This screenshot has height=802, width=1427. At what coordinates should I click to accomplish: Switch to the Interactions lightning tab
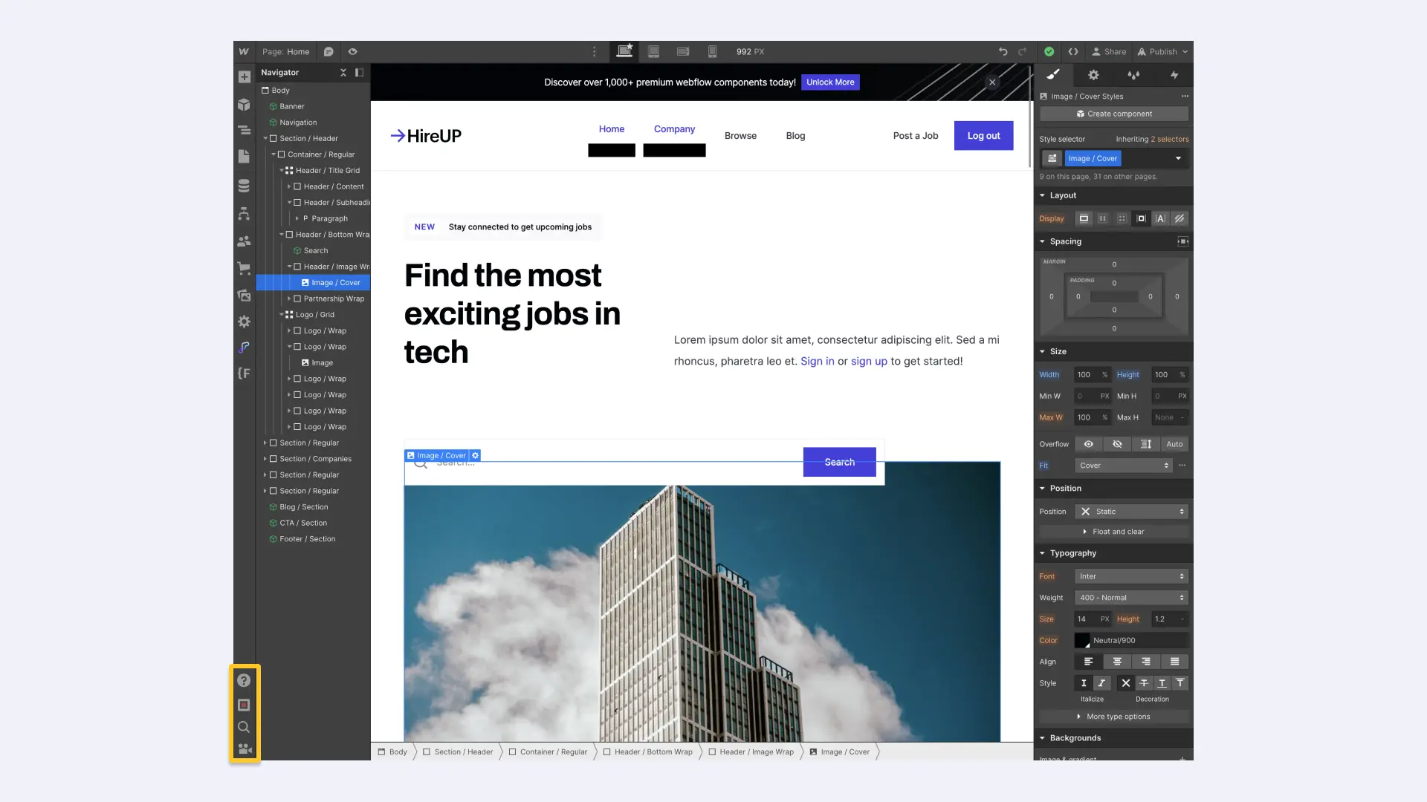click(x=1174, y=75)
